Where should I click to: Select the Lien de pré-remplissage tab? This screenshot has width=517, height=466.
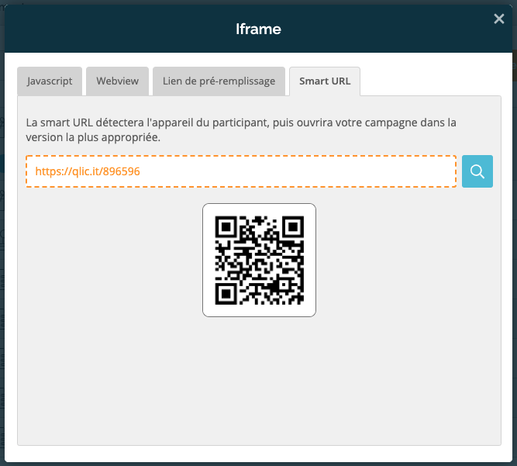[219, 81]
